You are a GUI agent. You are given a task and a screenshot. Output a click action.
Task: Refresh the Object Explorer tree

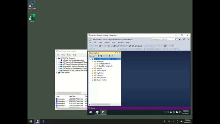coord(110,56)
